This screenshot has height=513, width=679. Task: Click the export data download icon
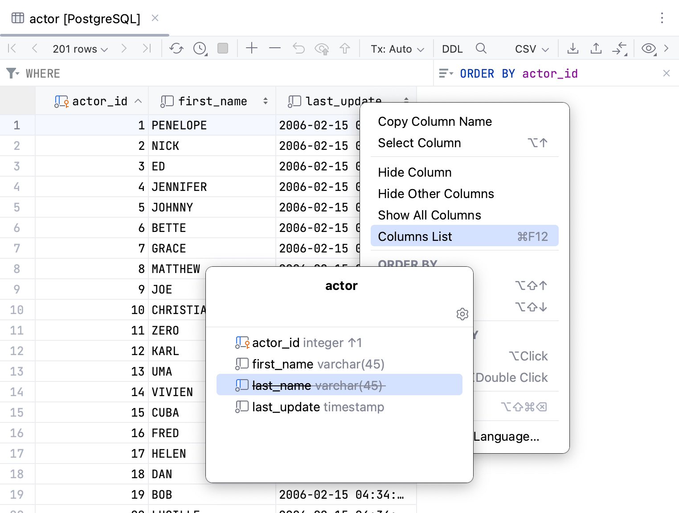[573, 48]
